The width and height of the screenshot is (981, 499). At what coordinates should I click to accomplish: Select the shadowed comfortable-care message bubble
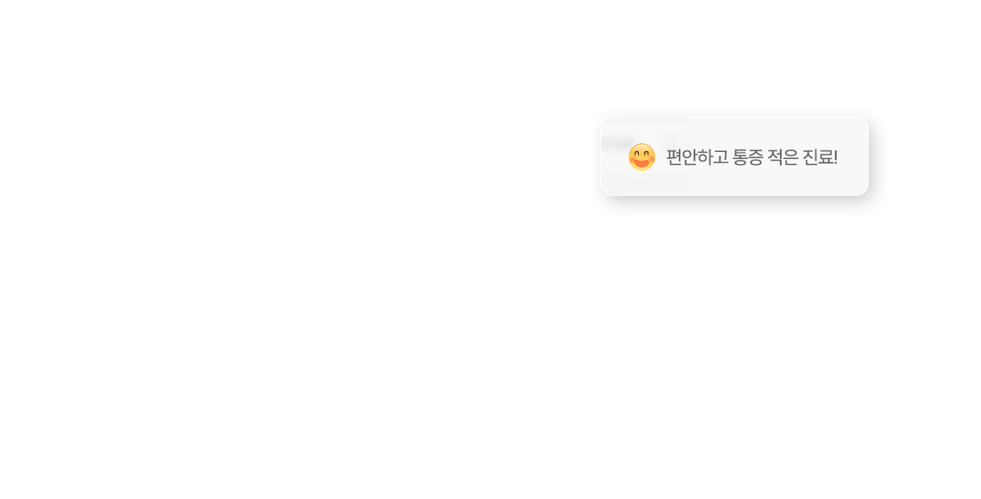(735, 156)
